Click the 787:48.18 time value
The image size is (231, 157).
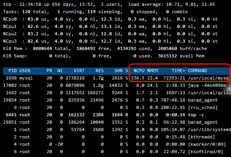click(173, 100)
